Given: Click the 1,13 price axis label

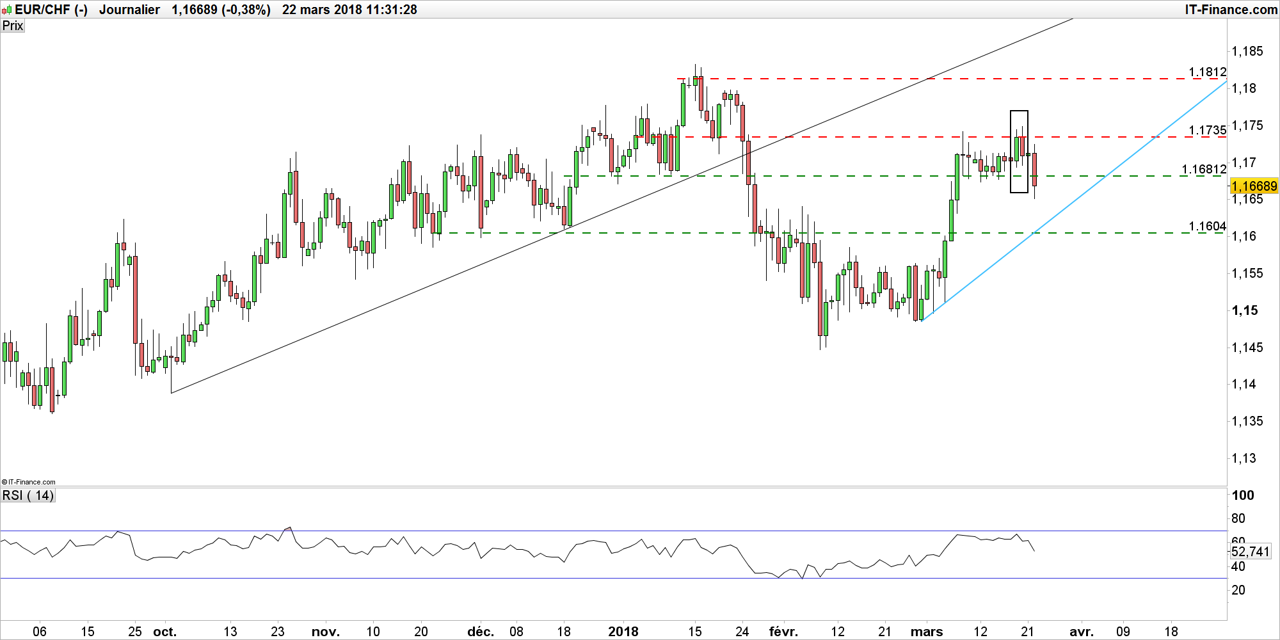Looking at the screenshot, I should [x=1244, y=458].
